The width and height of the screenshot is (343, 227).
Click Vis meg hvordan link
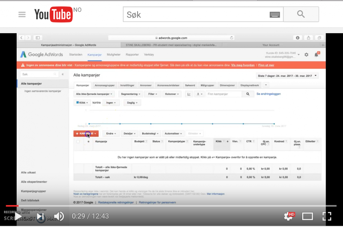[243, 65]
